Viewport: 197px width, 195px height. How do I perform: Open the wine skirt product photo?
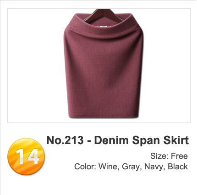click(99, 66)
